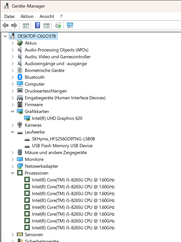
Task: Select SKHynix_HFS256GD9TNG-L5B0B drive
Action: click(x=63, y=139)
